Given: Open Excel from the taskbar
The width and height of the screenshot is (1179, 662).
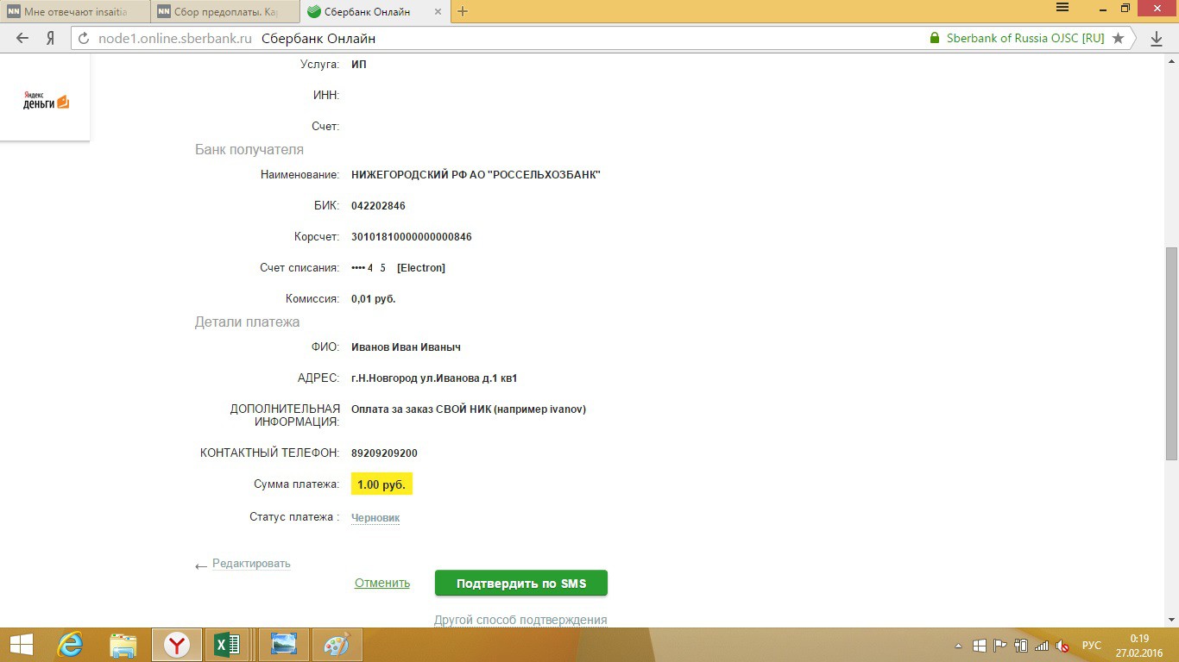Looking at the screenshot, I should tap(228, 645).
